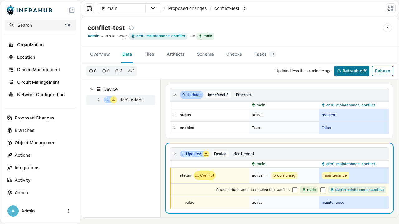The height and width of the screenshot is (224, 399).
Task: Open the main branch selector dropdown
Action: [153, 8]
